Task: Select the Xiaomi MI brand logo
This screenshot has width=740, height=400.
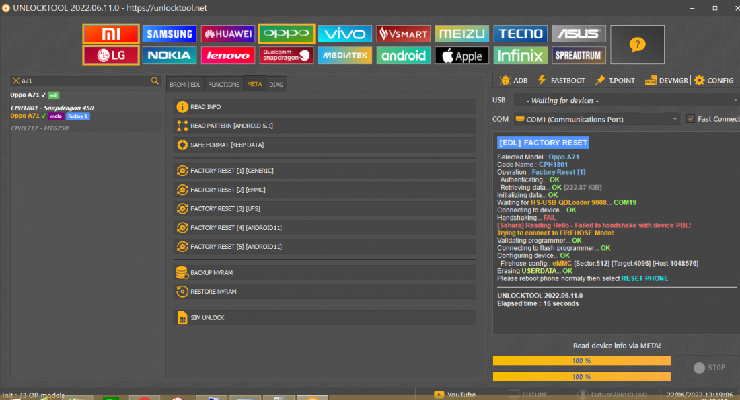Action: (111, 34)
